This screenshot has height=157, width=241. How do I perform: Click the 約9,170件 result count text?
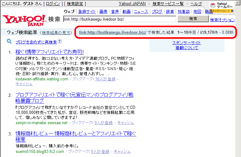coord(209,32)
